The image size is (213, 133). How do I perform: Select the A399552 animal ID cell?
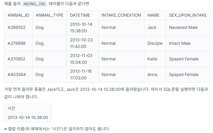point(18,28)
